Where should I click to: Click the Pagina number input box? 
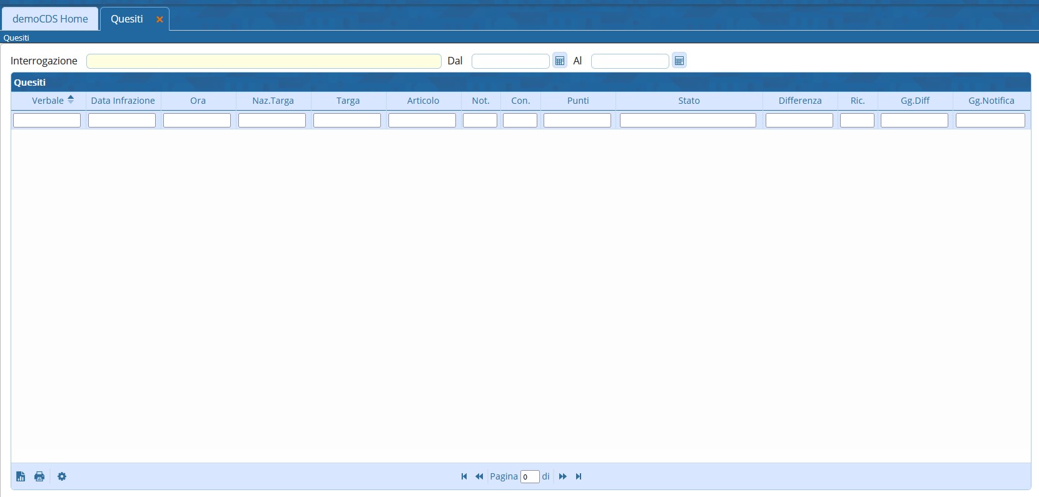coord(529,476)
